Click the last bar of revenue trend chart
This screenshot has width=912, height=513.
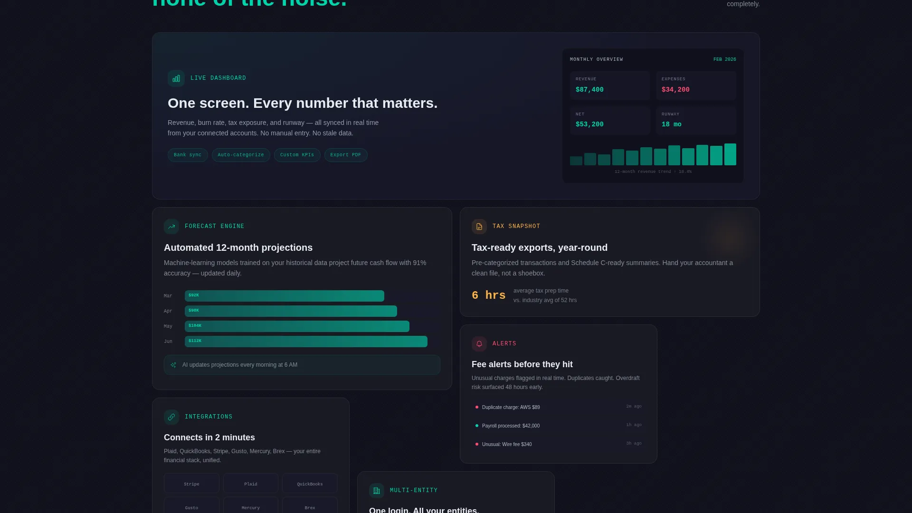tap(730, 154)
